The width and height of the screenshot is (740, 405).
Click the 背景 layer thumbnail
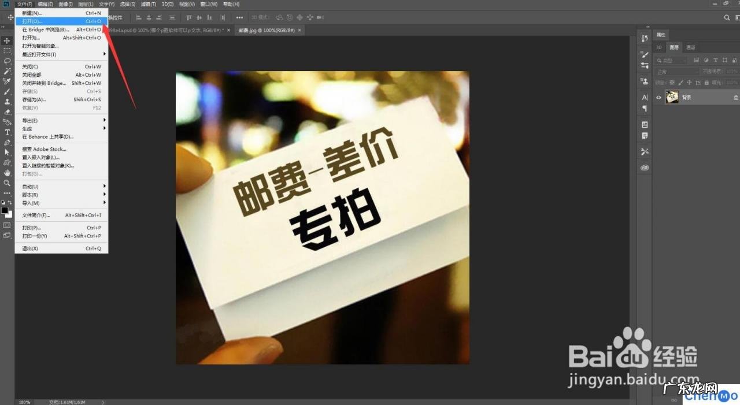tap(672, 97)
